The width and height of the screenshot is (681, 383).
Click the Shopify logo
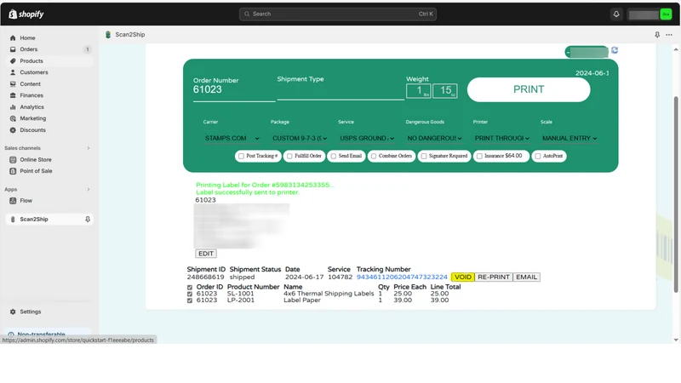click(26, 14)
